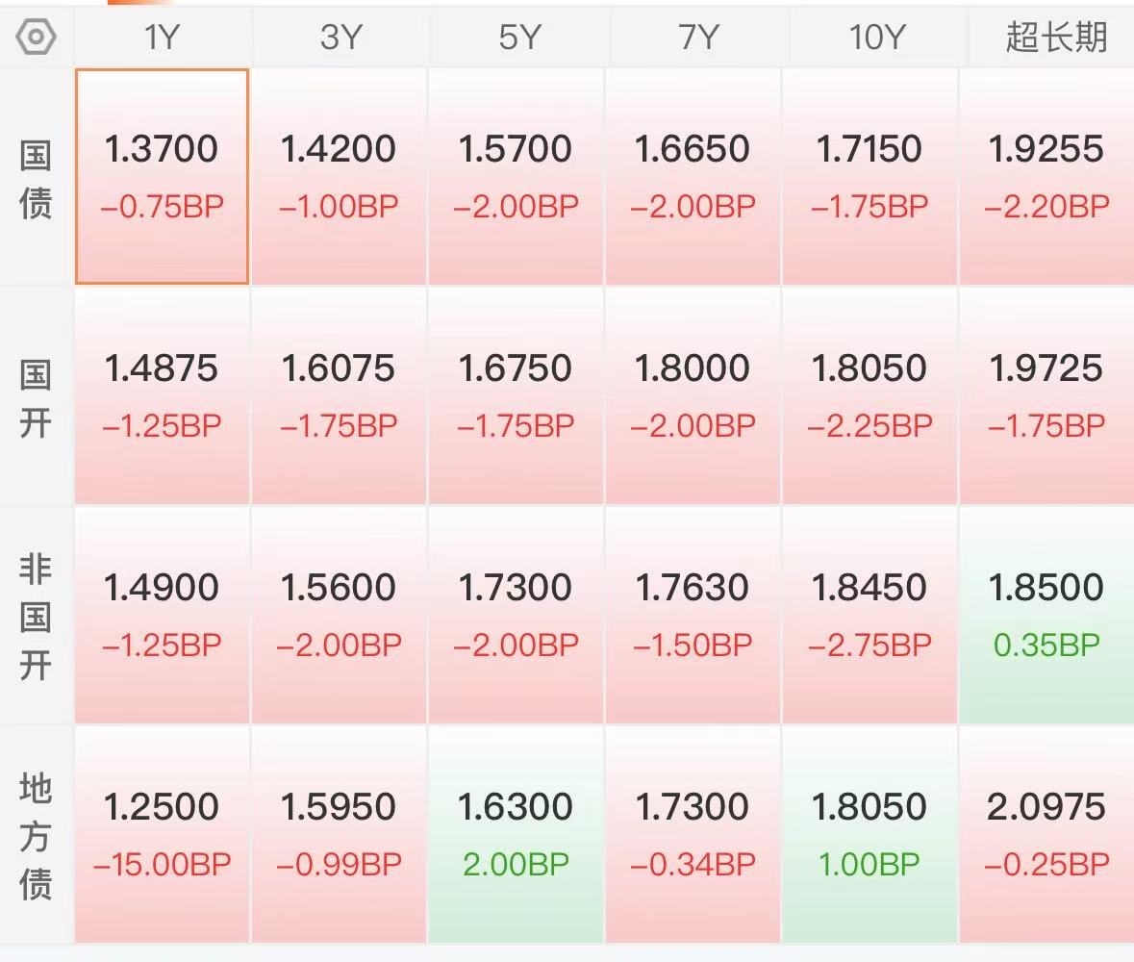The image size is (1134, 962).
Task: Click the 国债 超长期 cell 1.9255
Action: tap(1047, 176)
